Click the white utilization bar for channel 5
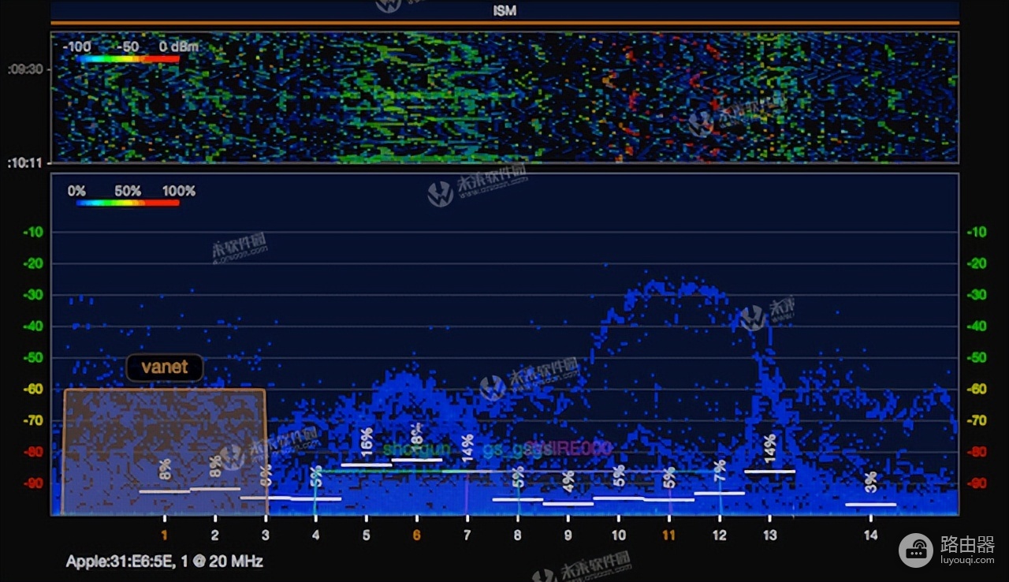Screen dimensions: 1009x582 pos(367,464)
